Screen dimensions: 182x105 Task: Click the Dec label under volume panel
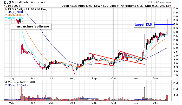pyautogui.click(x=155, y=103)
